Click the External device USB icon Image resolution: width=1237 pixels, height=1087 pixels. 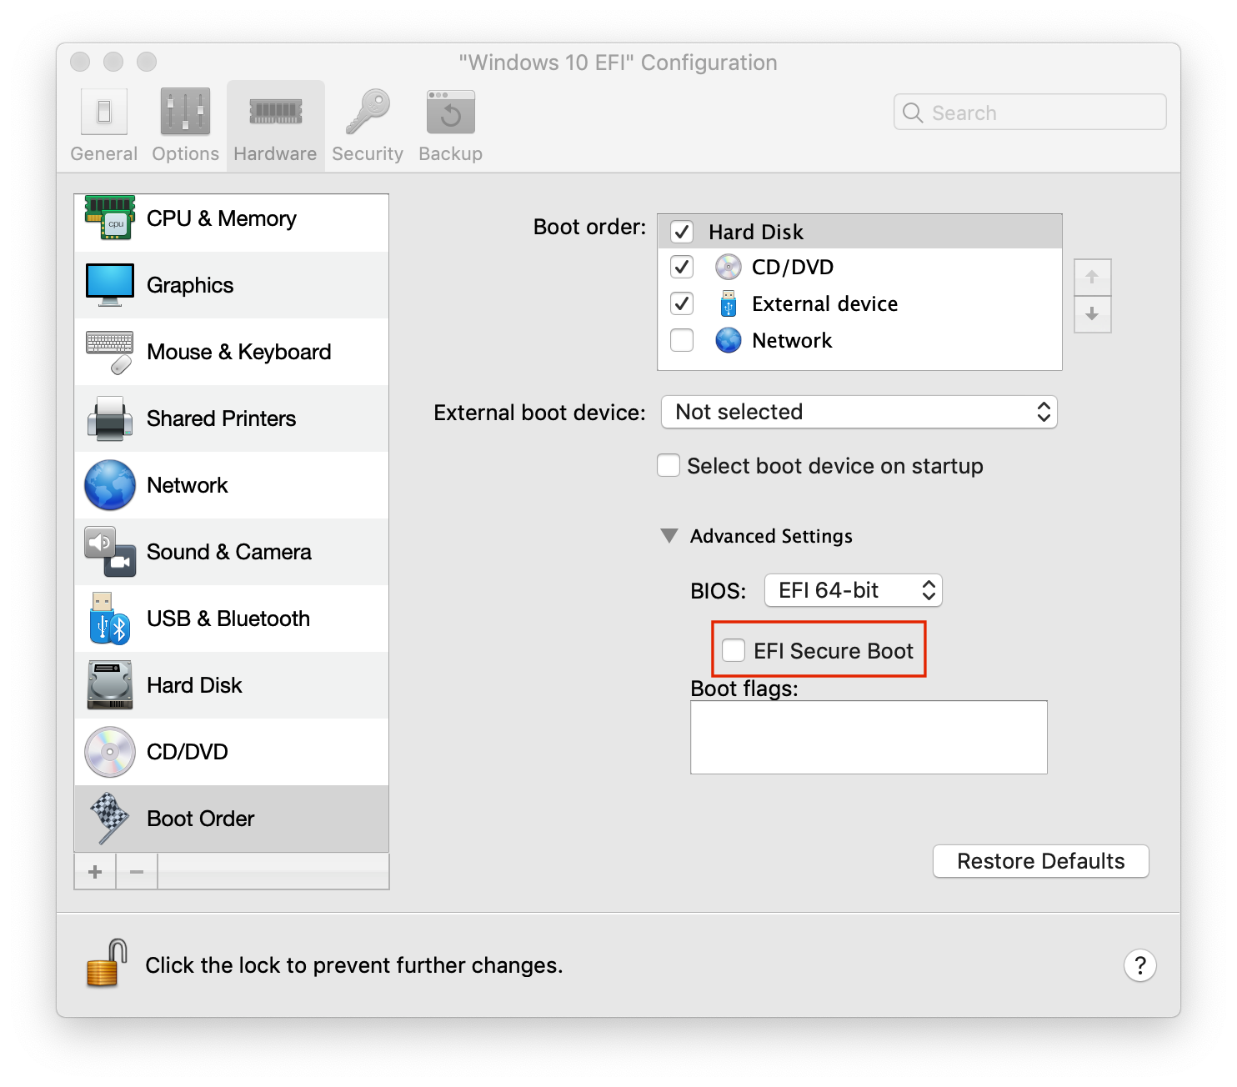[x=729, y=303]
